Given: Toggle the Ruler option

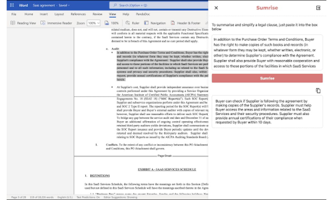Looking at the screenshot, I should (132, 23).
